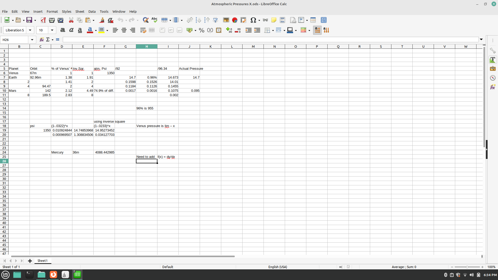
Task: Open the File menu
Action: tap(5, 11)
